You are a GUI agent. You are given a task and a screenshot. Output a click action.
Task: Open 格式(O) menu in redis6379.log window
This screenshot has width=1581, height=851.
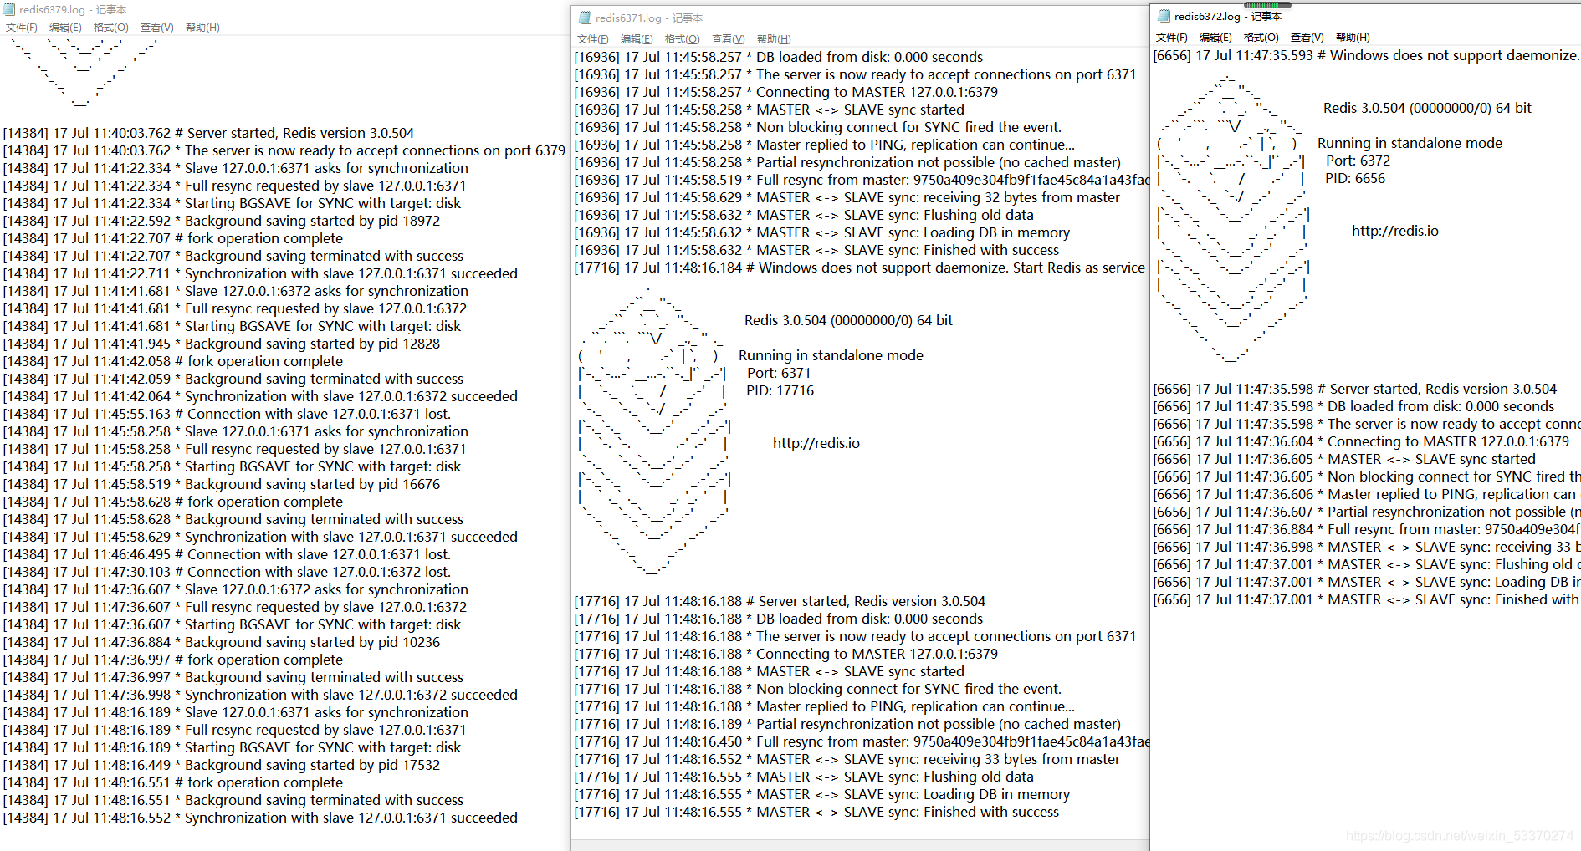111,28
